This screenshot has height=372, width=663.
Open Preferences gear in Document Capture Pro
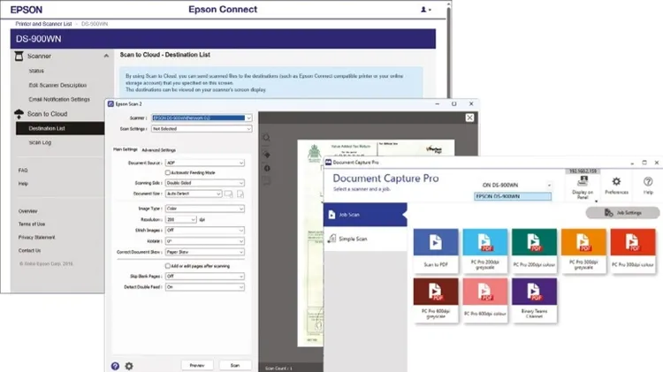click(615, 184)
